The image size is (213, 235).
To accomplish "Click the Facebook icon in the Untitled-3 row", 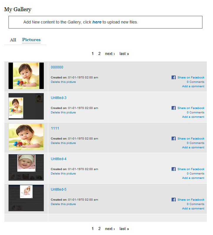I will [x=174, y=108].
